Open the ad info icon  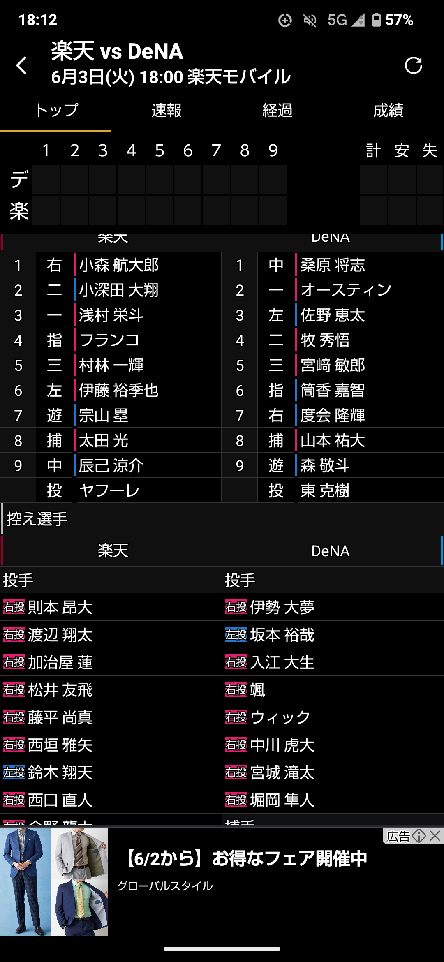pyautogui.click(x=419, y=836)
